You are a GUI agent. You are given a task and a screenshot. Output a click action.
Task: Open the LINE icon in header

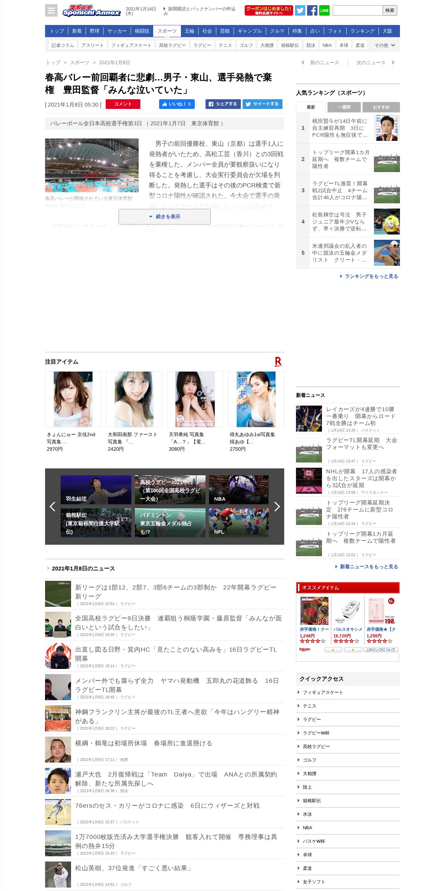tap(324, 10)
